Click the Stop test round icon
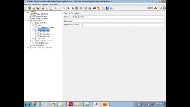190x107 pixels. point(77,8)
